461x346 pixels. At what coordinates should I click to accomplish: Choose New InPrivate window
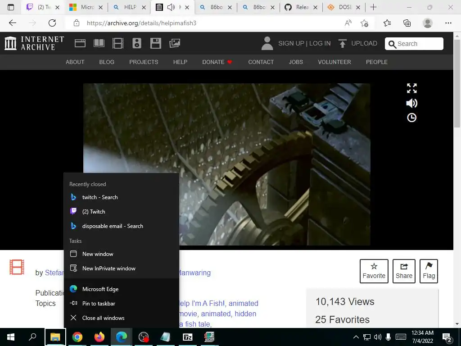coord(122,269)
